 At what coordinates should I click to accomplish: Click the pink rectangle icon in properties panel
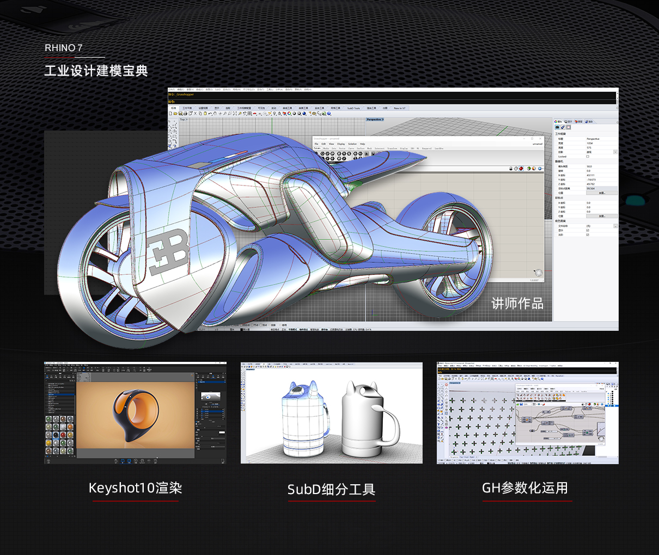568,127
